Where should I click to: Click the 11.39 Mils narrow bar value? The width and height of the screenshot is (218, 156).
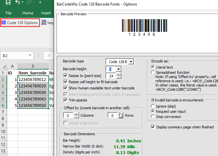(124, 147)
